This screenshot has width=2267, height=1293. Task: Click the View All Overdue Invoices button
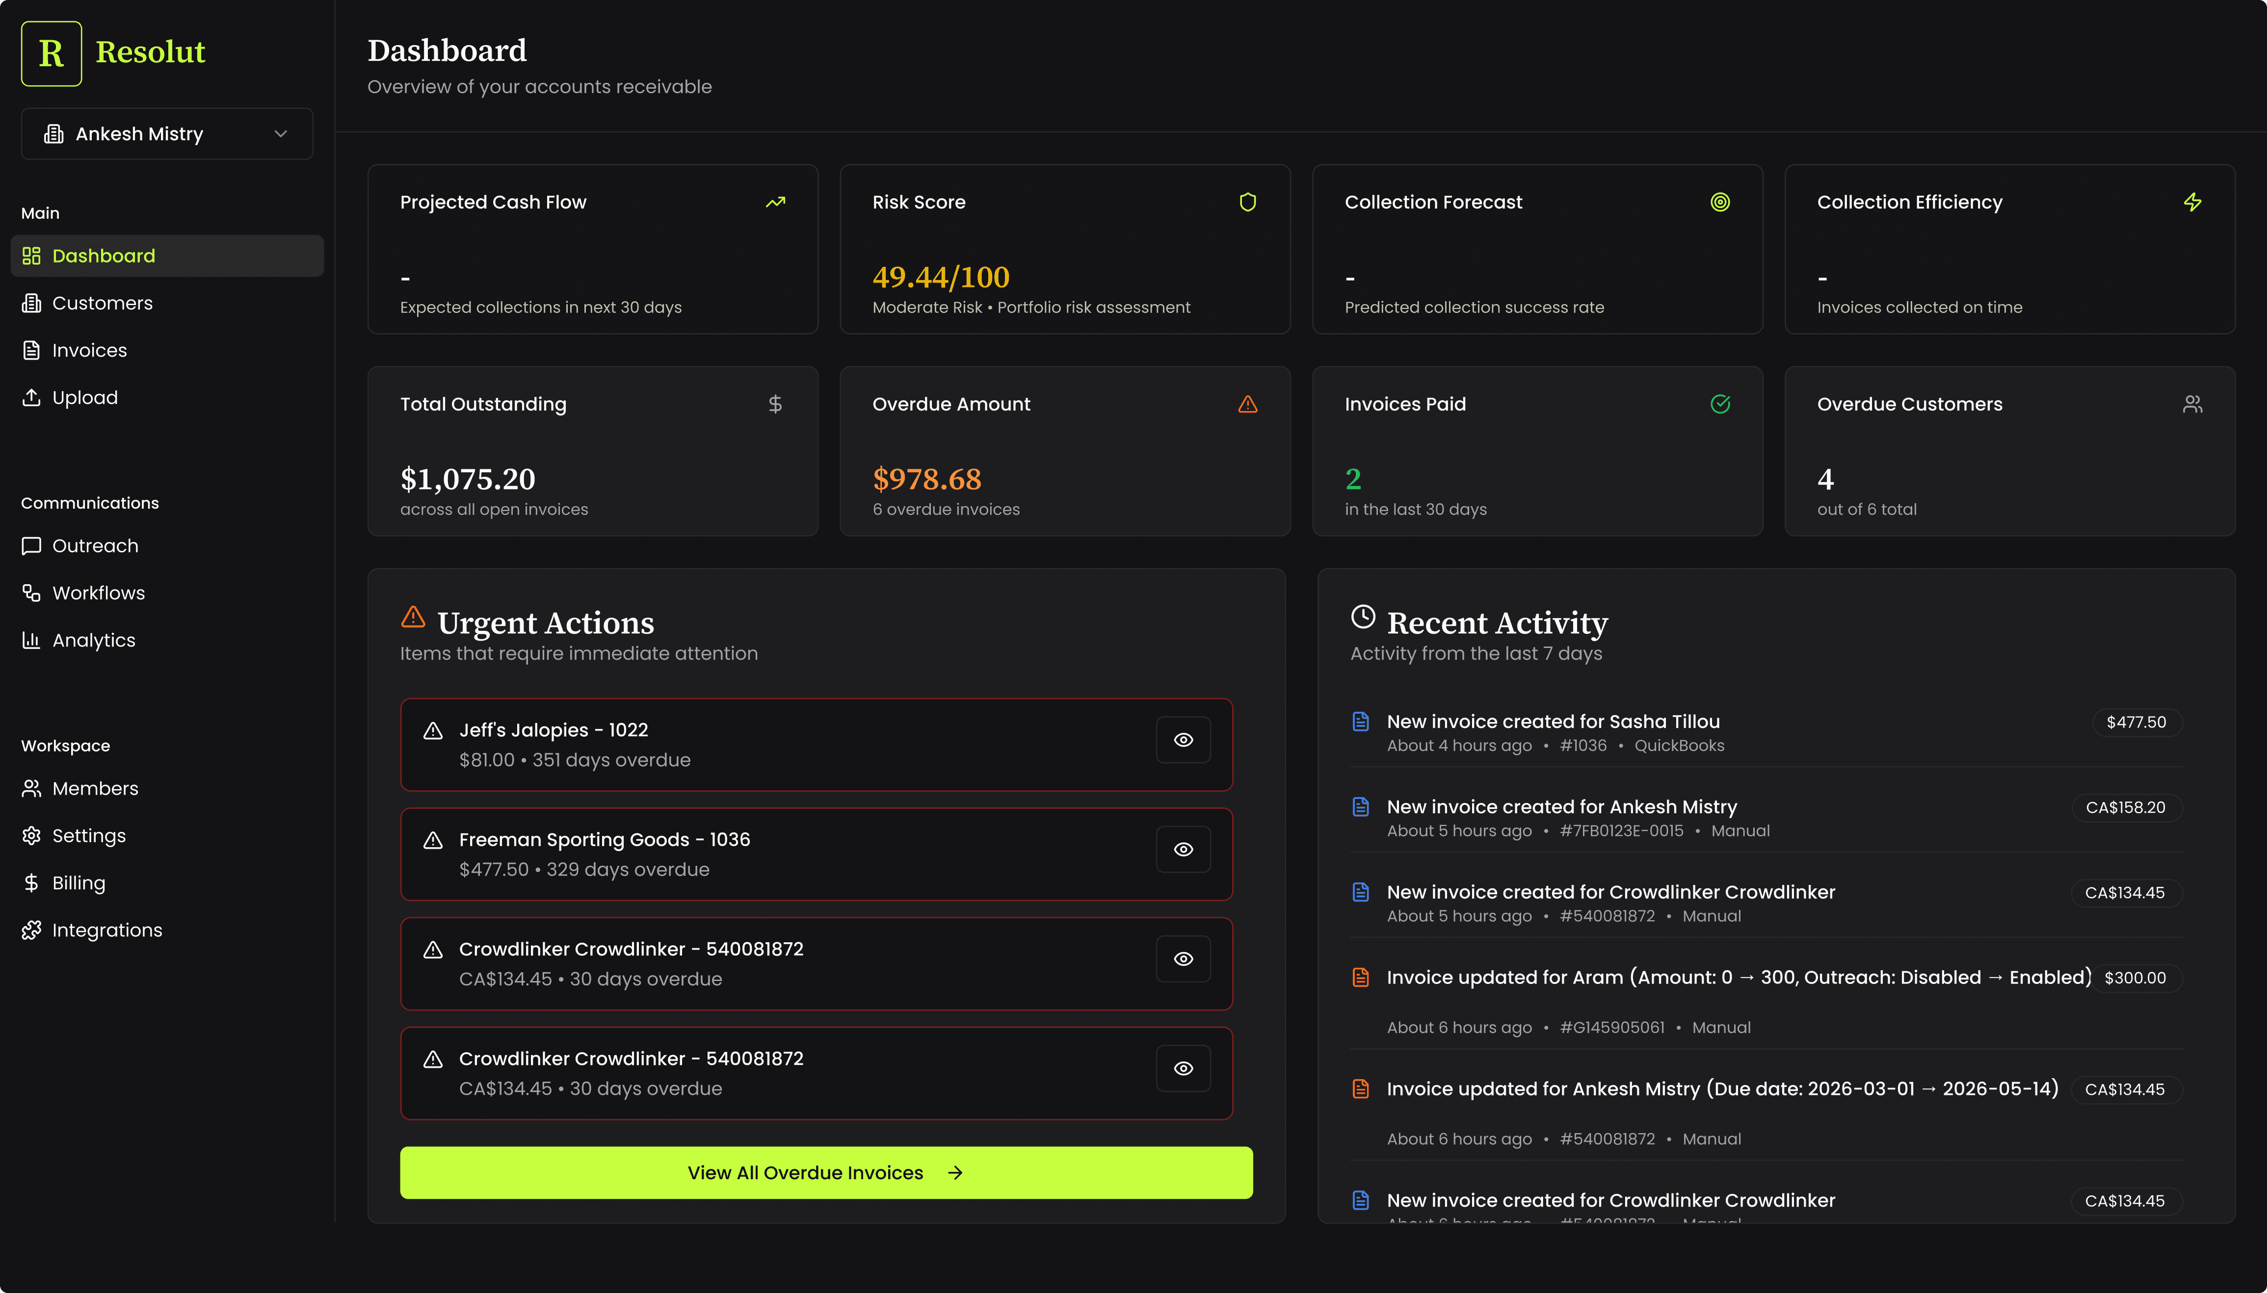(x=825, y=1172)
